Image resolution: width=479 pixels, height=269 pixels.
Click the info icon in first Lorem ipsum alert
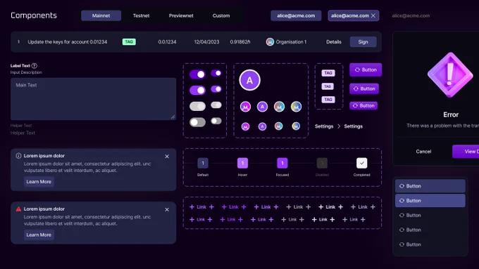(x=18, y=156)
